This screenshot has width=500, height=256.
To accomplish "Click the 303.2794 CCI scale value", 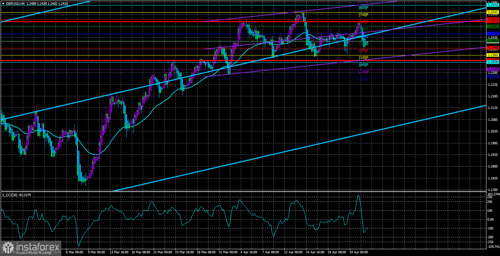I will click(493, 194).
